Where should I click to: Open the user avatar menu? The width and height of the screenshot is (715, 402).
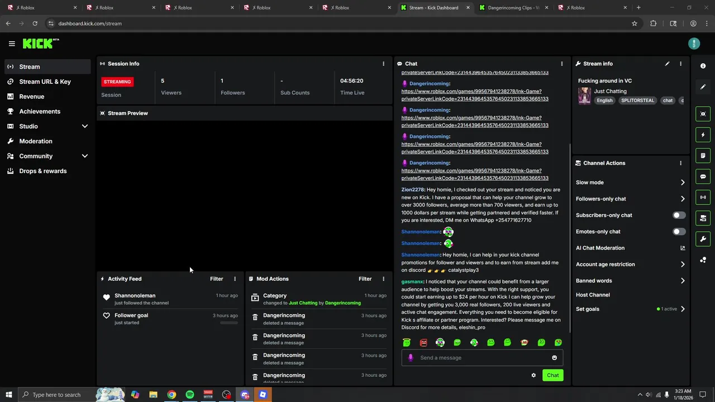tap(694, 44)
